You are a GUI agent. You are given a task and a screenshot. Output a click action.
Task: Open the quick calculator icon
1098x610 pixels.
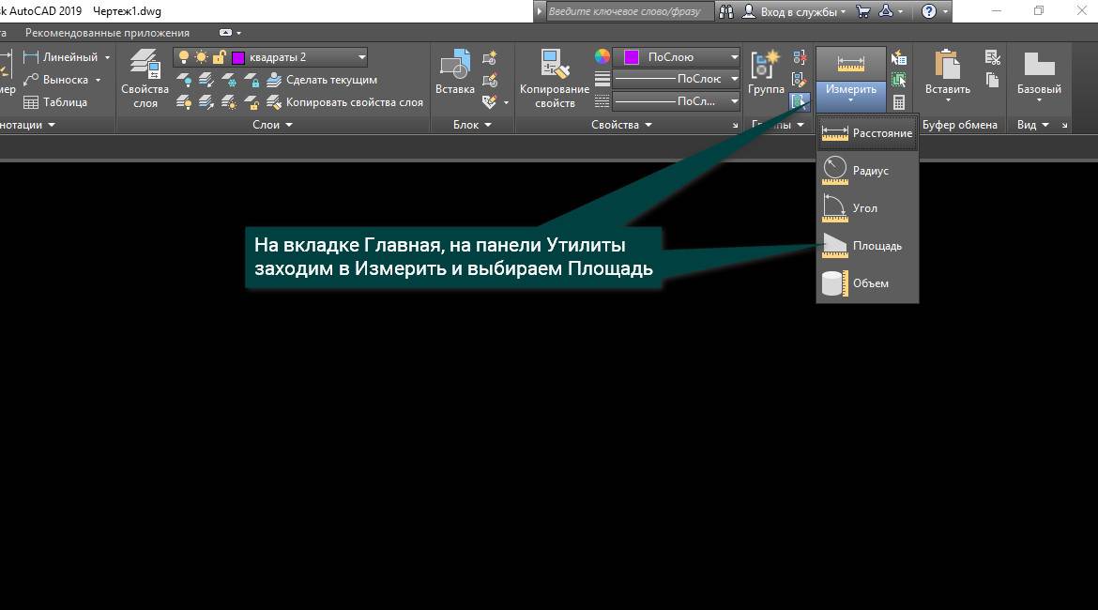coord(899,102)
